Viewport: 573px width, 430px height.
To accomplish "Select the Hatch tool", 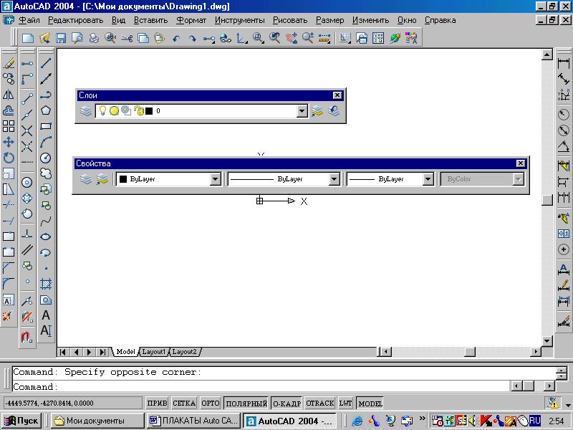I will (46, 284).
